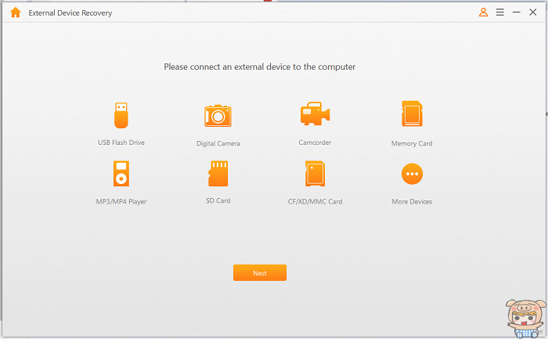Click the Next button
Screen dimensions: 548x339
pos(260,272)
